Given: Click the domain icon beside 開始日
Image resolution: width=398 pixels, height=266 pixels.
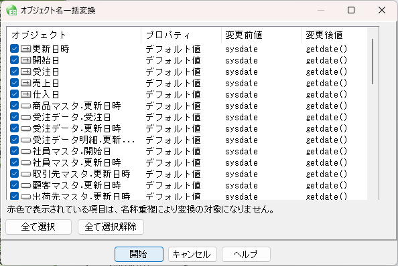Looking at the screenshot, I should pyautogui.click(x=25, y=60).
